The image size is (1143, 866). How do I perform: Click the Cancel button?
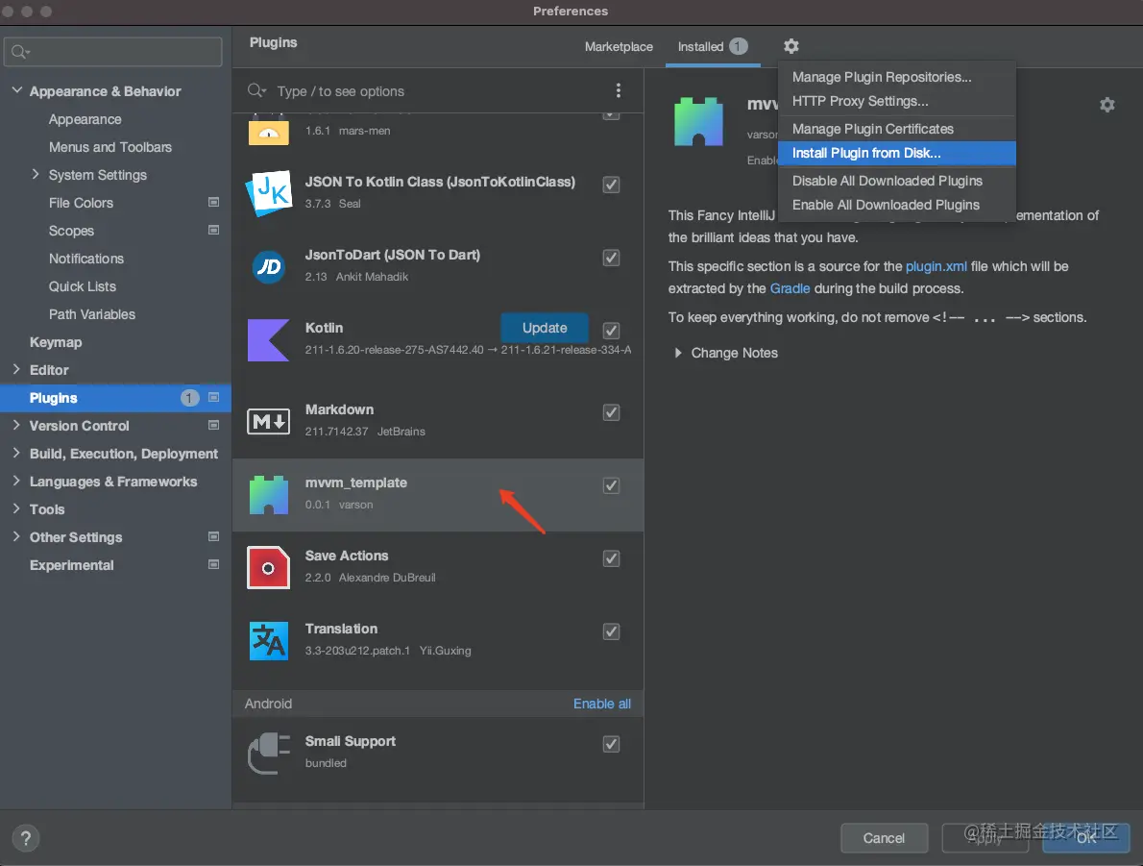[x=884, y=838]
